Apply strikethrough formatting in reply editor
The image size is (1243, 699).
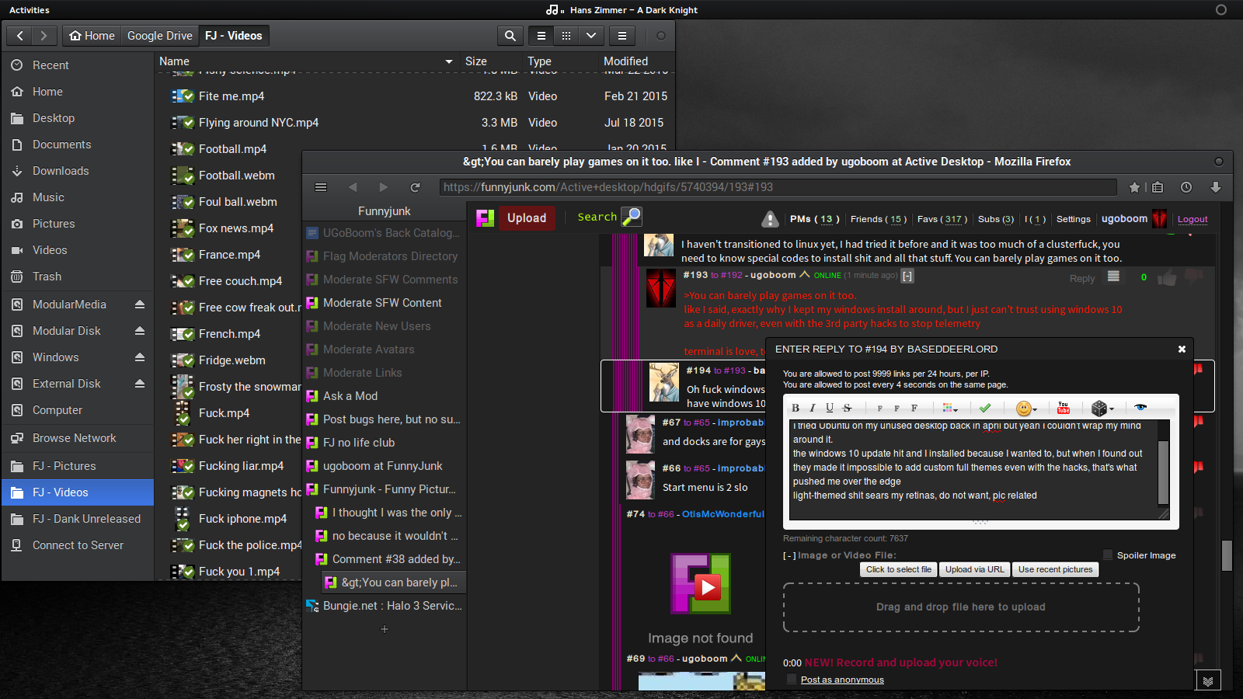tap(847, 408)
